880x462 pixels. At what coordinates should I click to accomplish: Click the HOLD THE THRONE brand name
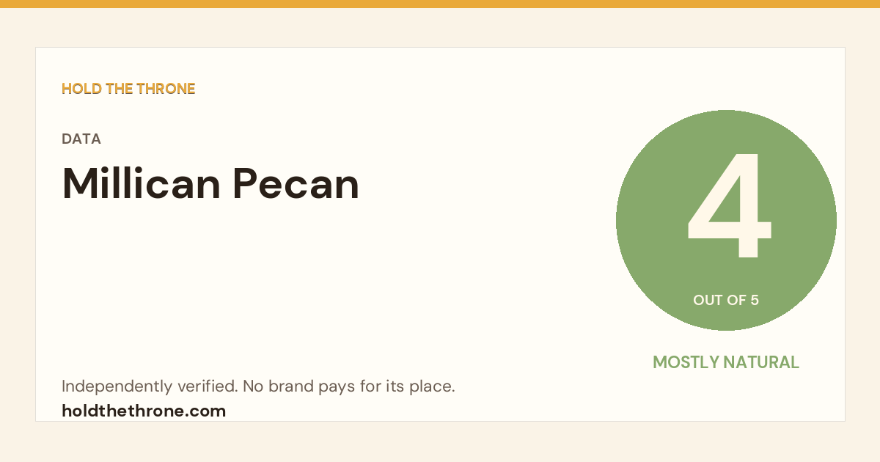point(128,89)
